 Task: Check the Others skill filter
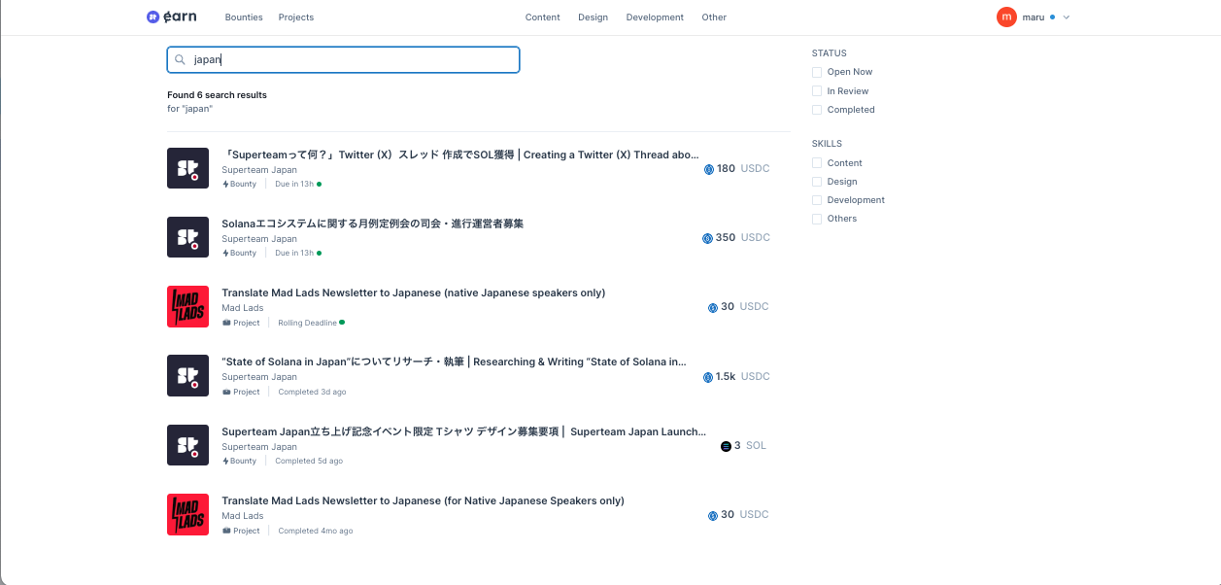click(x=817, y=219)
